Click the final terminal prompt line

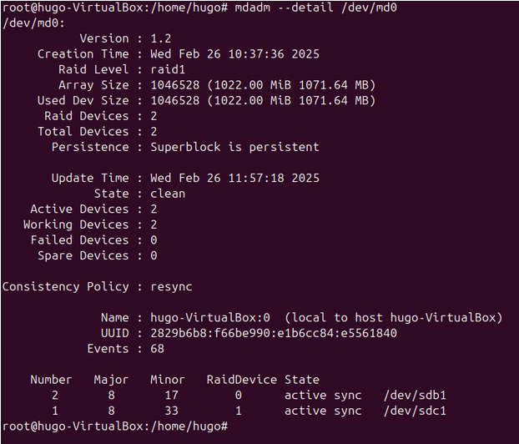113,426
